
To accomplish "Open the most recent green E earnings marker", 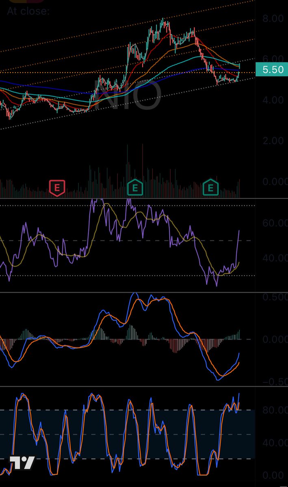I will click(211, 187).
